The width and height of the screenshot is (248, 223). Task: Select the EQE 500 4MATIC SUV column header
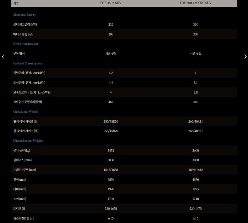point(195,3)
